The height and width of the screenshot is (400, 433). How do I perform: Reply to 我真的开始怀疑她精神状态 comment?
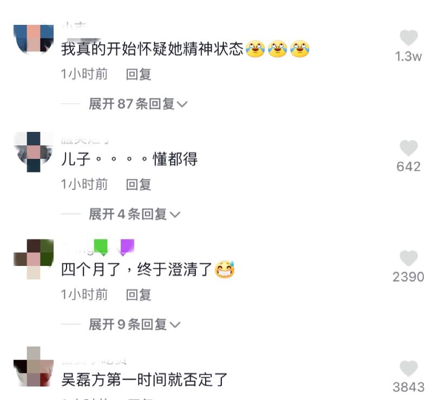pyautogui.click(x=139, y=74)
